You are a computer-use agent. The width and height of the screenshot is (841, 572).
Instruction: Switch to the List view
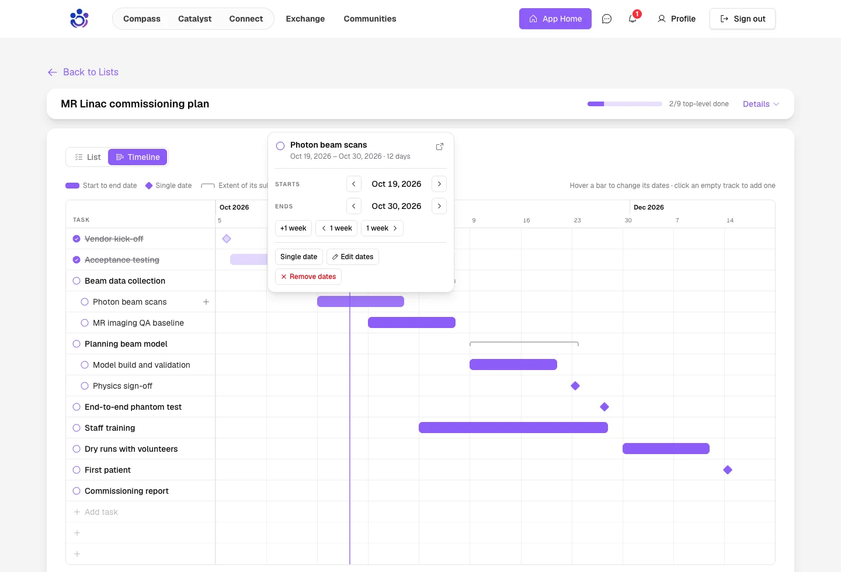[88, 157]
